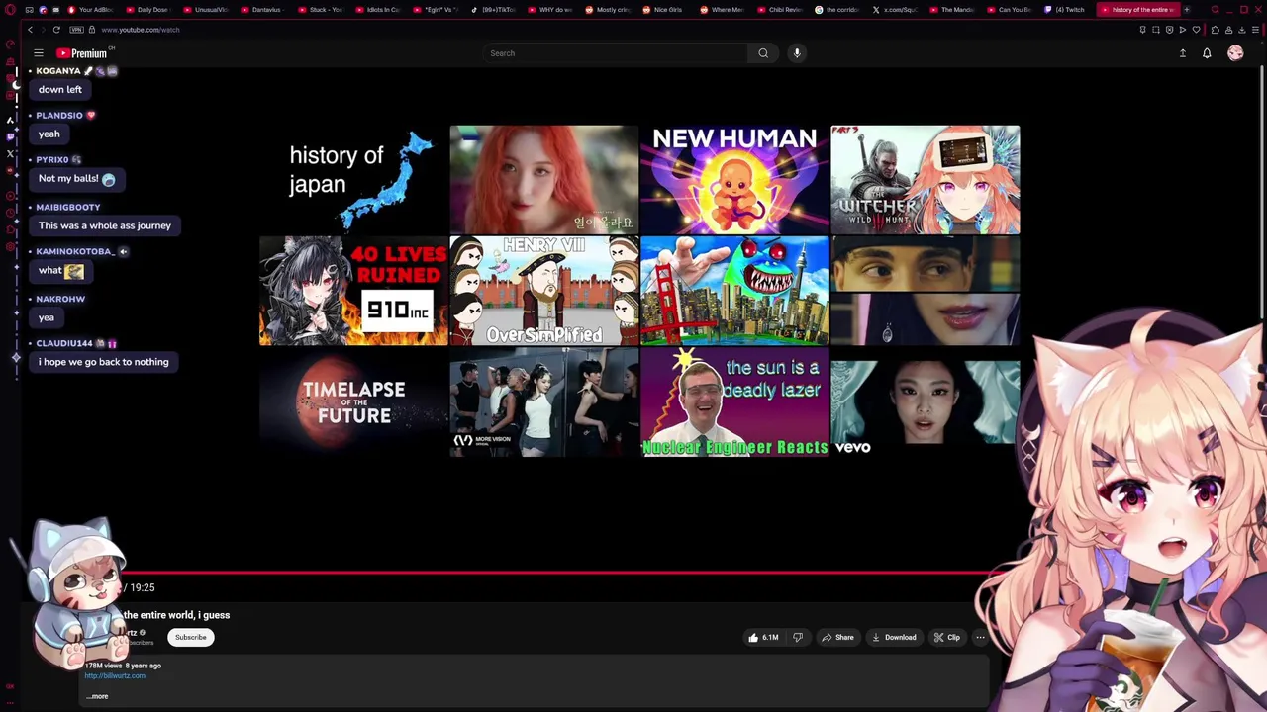Open the history of japan video
Viewport: 1267px width, 712px height.
pyautogui.click(x=353, y=179)
